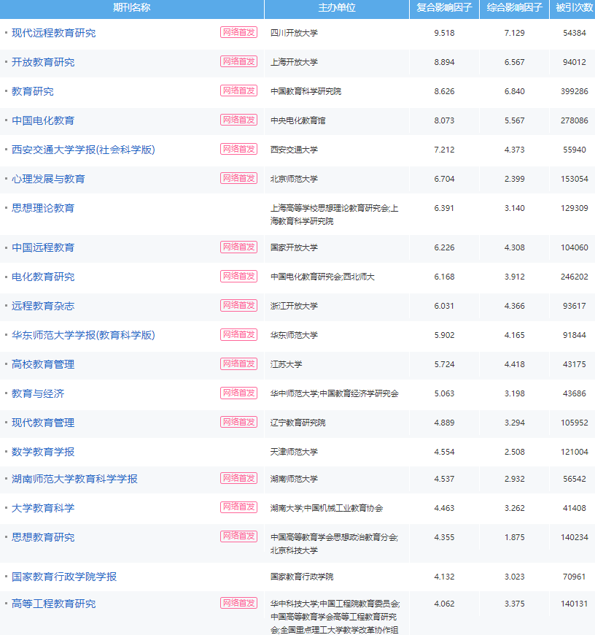This screenshot has height=635, width=595.
Task: Click 网络首发 badge for 西安交通大学学报
Action: [x=239, y=149]
